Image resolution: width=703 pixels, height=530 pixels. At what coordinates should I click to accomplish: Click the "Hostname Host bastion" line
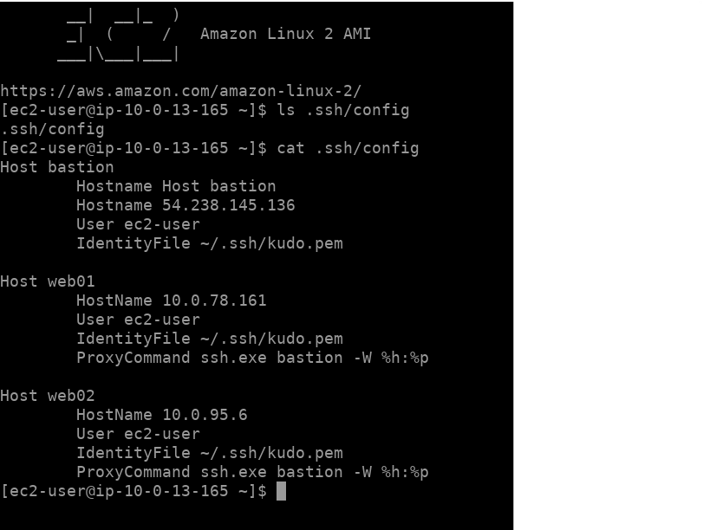pos(176,186)
